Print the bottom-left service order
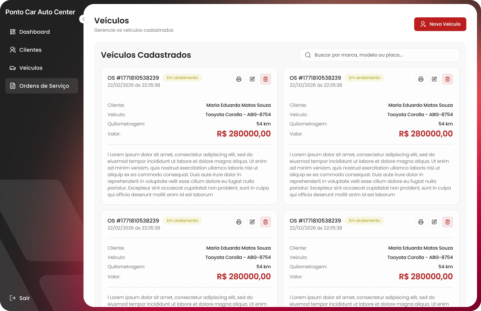The width and height of the screenshot is (481, 311). tap(239, 222)
